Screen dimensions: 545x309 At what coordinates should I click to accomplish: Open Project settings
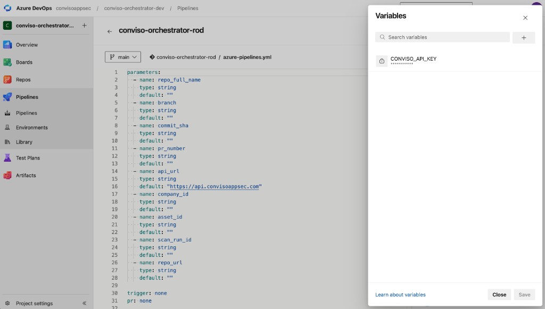coord(34,303)
